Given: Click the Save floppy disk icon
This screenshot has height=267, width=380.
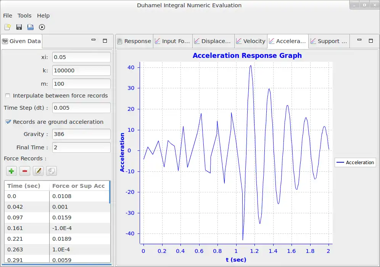Looking at the screenshot, I should [19, 27].
